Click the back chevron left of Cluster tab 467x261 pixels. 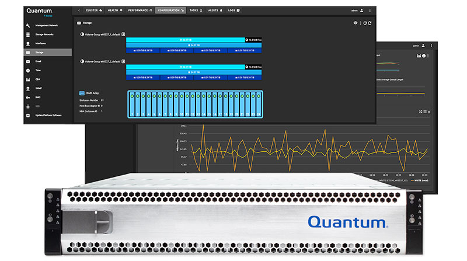[79, 11]
